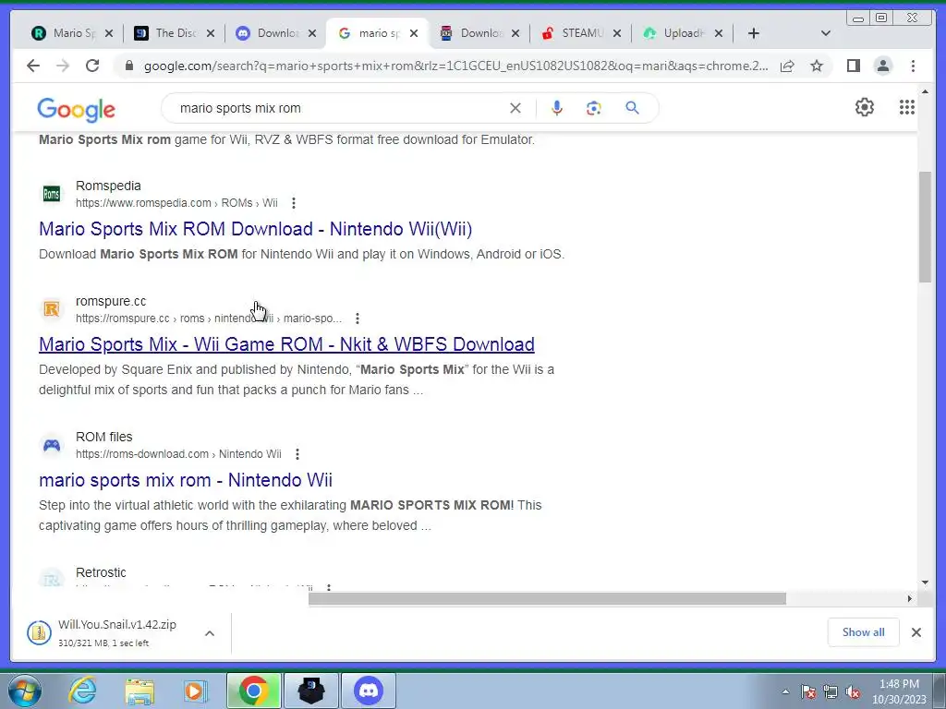Open more options for the Romspedia result
946x709 pixels.
click(294, 203)
